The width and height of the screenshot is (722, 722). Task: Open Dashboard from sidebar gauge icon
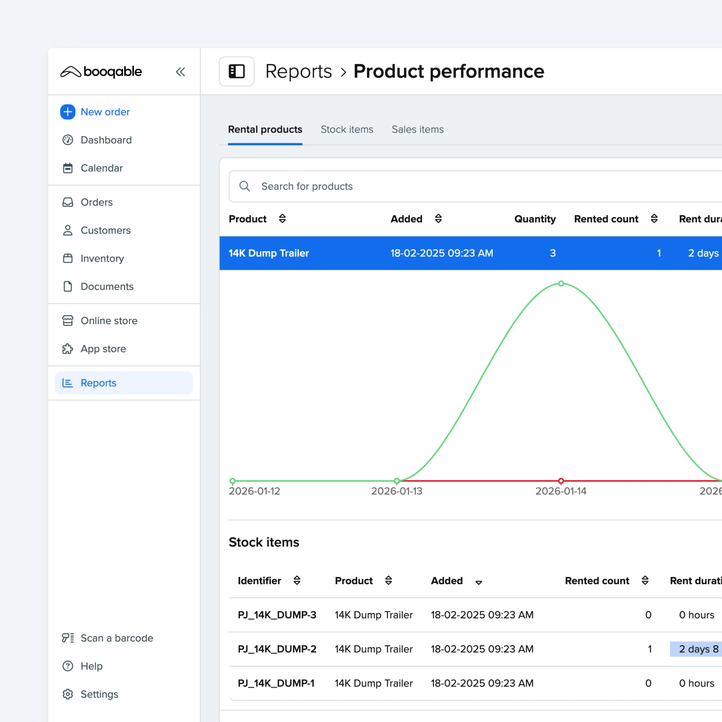pos(68,140)
